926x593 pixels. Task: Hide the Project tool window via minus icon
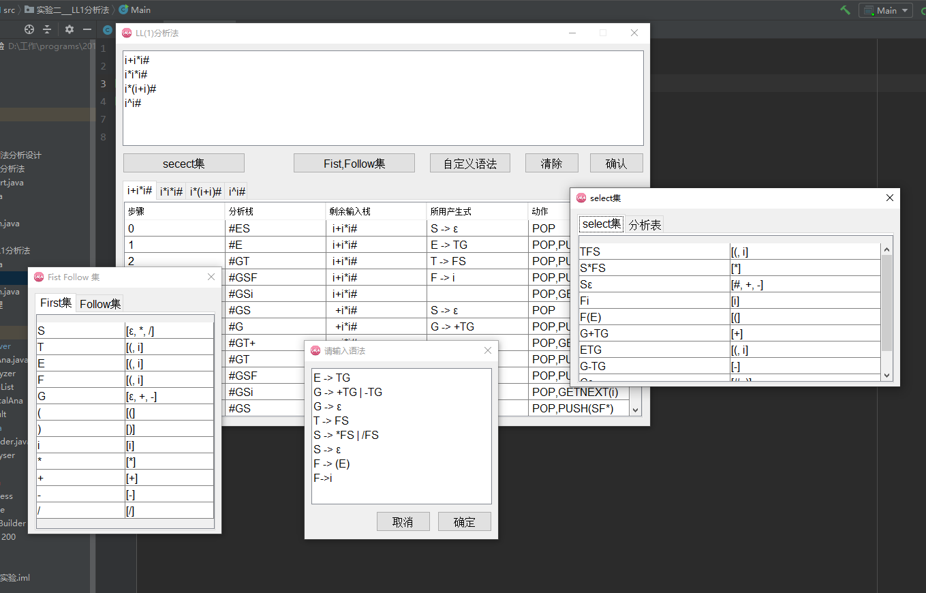click(87, 29)
